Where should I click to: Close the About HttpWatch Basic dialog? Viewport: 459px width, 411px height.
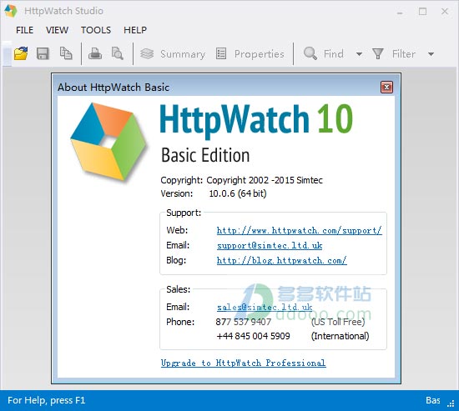[386, 88]
